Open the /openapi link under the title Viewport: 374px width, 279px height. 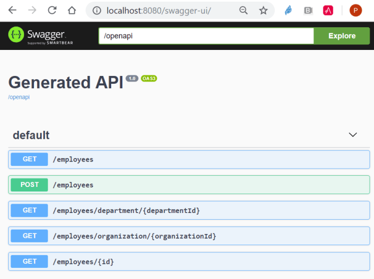pos(19,97)
